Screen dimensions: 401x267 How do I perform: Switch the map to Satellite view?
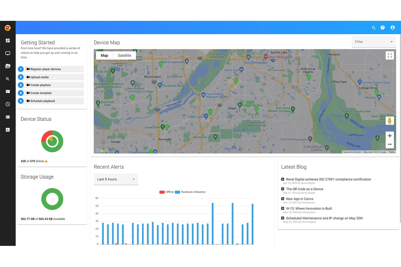pyautogui.click(x=124, y=55)
